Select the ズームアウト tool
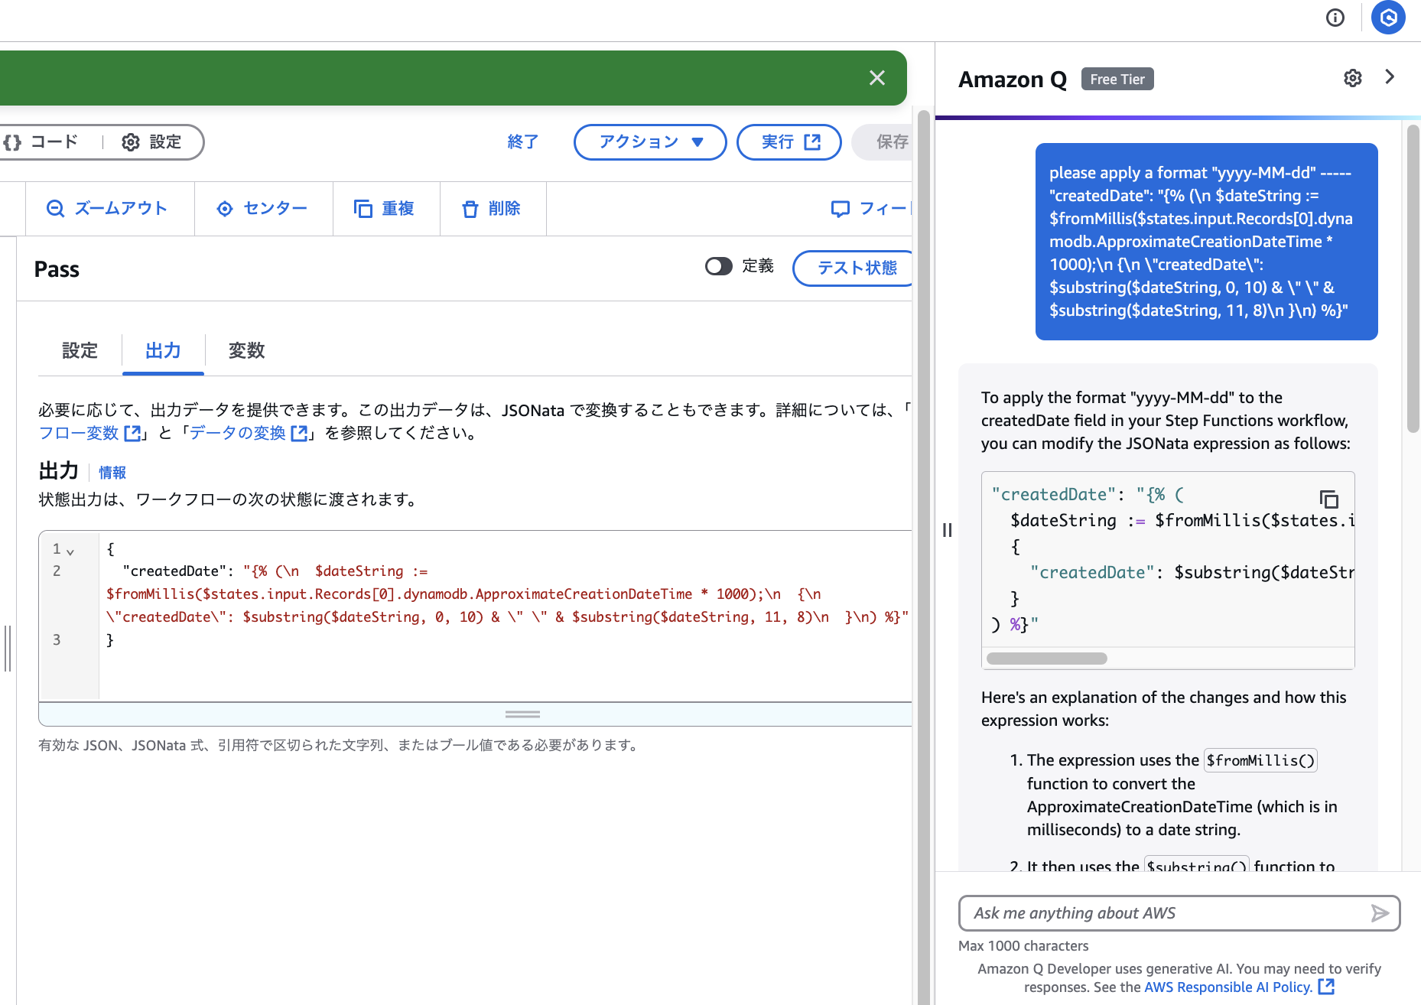Viewport: 1421px width, 1005px height. tap(109, 208)
